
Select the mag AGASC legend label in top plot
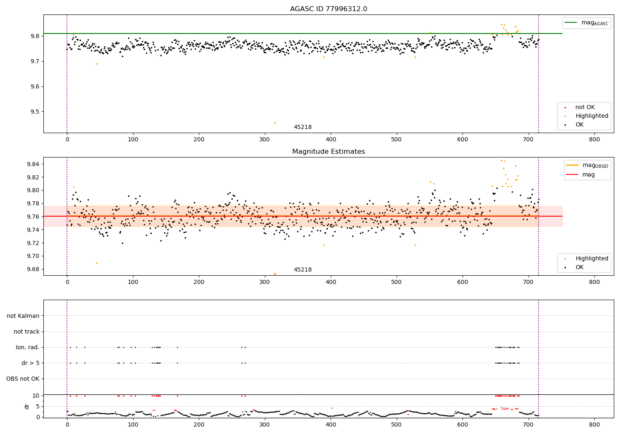595,23
